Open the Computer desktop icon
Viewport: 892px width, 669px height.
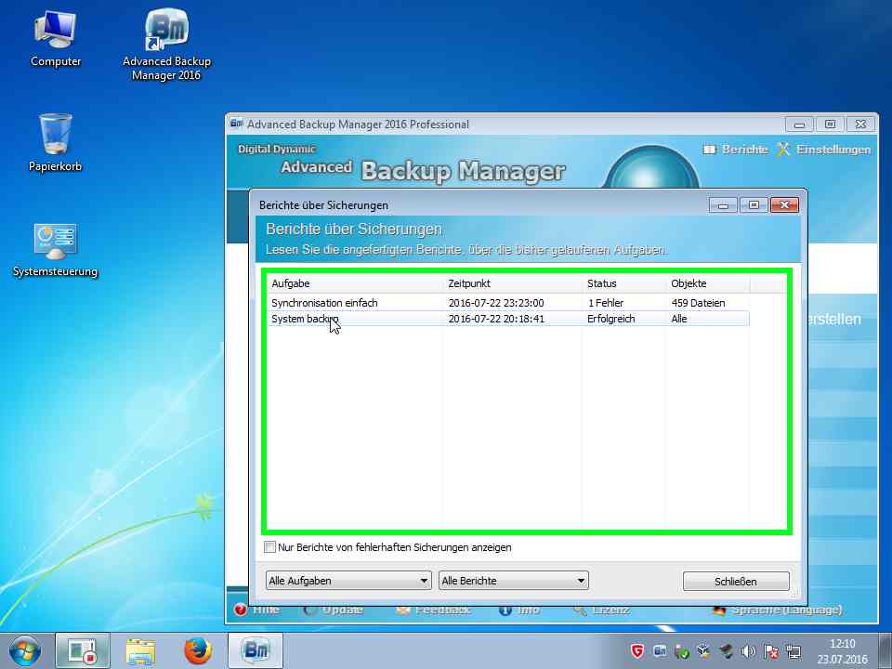55,40
